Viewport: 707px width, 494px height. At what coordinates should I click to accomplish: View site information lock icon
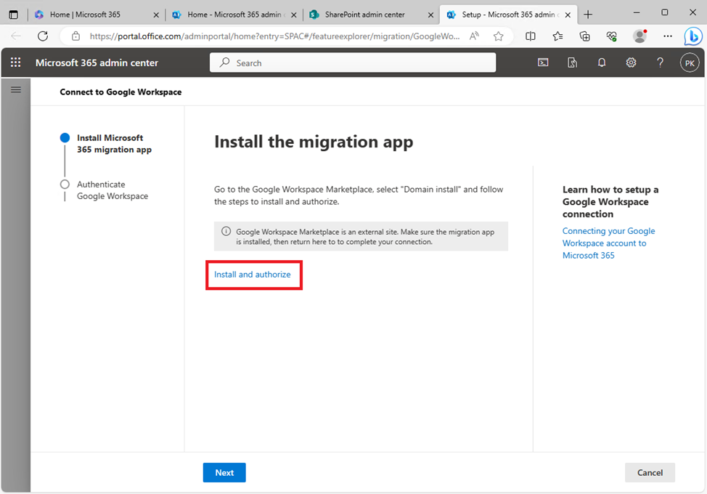[75, 36]
